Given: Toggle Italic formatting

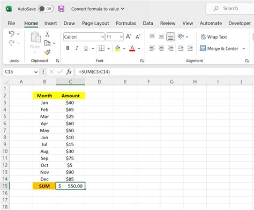Looking at the screenshot, I should (77, 48).
